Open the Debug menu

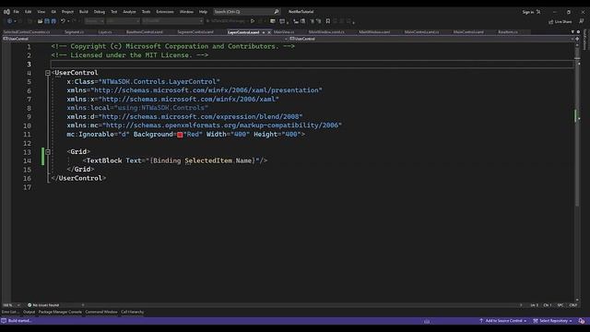(x=100, y=12)
